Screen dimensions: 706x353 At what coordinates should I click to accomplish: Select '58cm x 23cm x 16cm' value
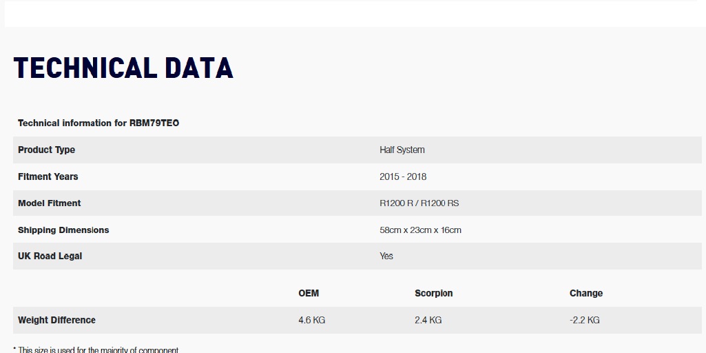coord(421,230)
